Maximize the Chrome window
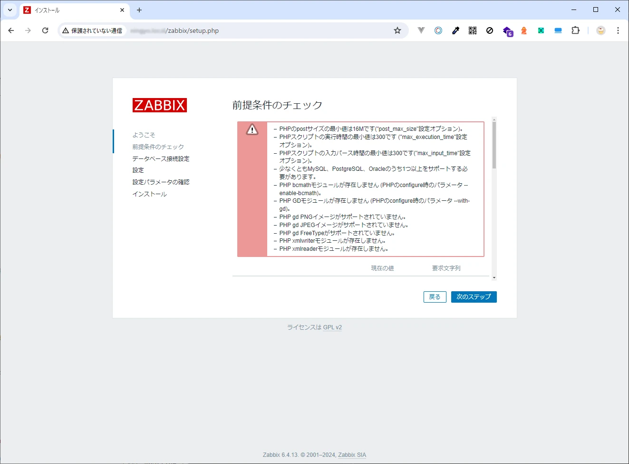This screenshot has width=629, height=464. click(596, 10)
